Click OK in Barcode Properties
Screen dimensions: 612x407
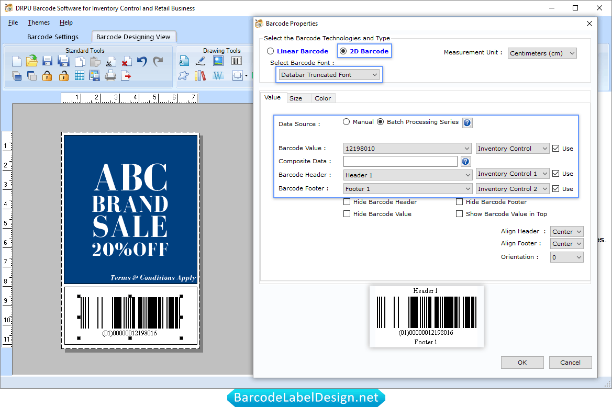522,363
